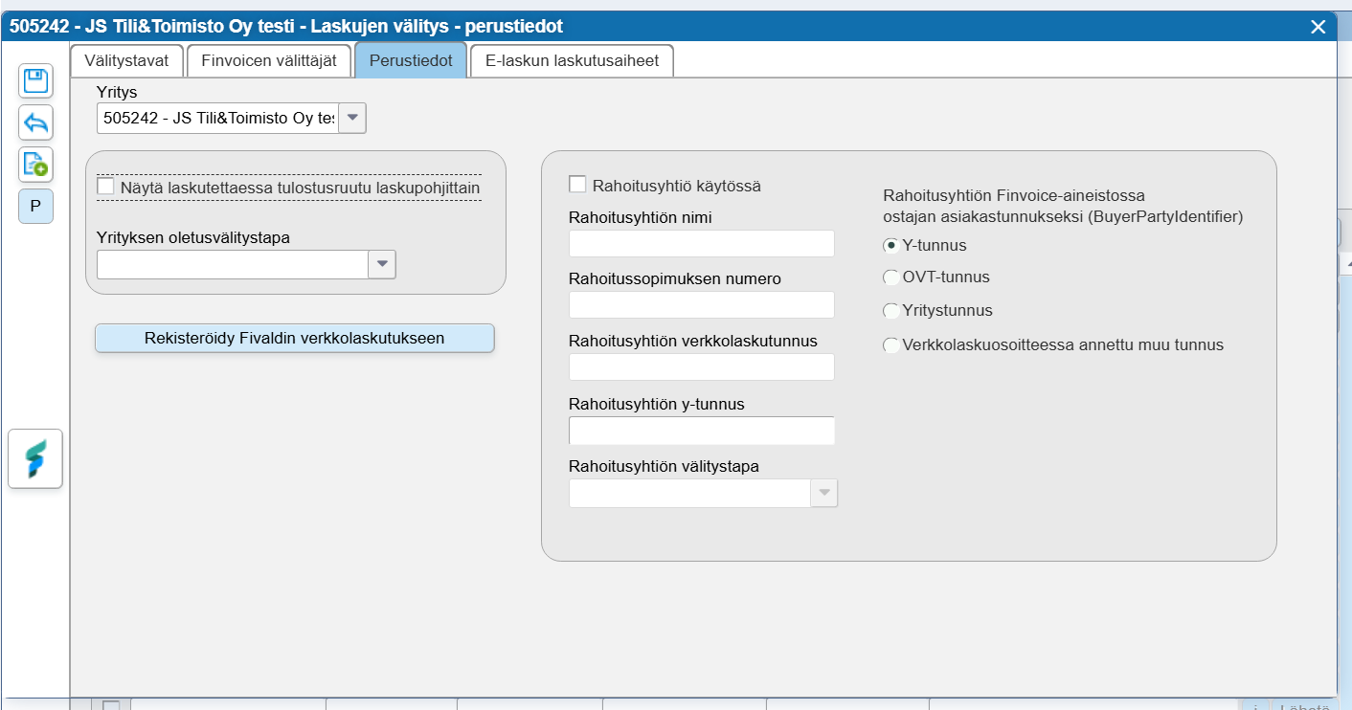Click the save floppy disk icon
Screen dimensions: 1352x710
point(35,81)
